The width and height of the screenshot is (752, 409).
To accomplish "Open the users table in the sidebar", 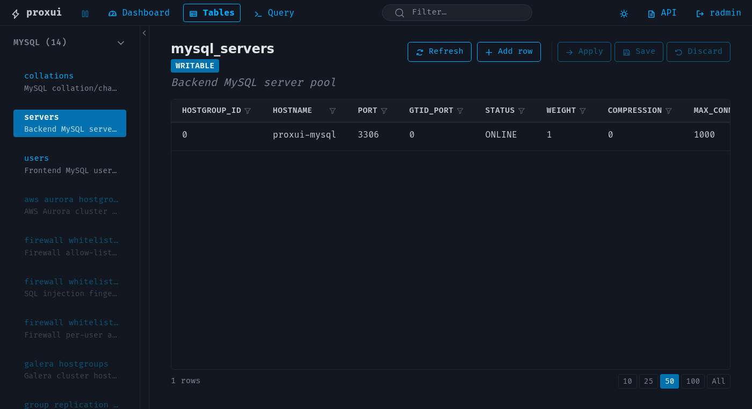I will [x=36, y=158].
